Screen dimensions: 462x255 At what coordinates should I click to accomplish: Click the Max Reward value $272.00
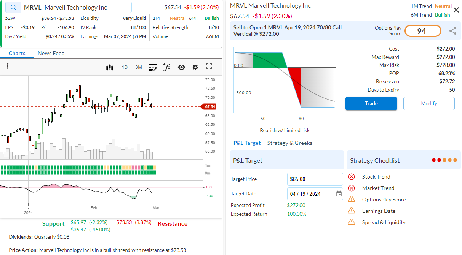(x=446, y=57)
